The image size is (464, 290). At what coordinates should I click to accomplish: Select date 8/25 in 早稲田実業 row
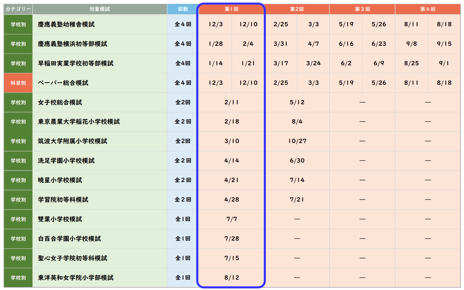411,64
